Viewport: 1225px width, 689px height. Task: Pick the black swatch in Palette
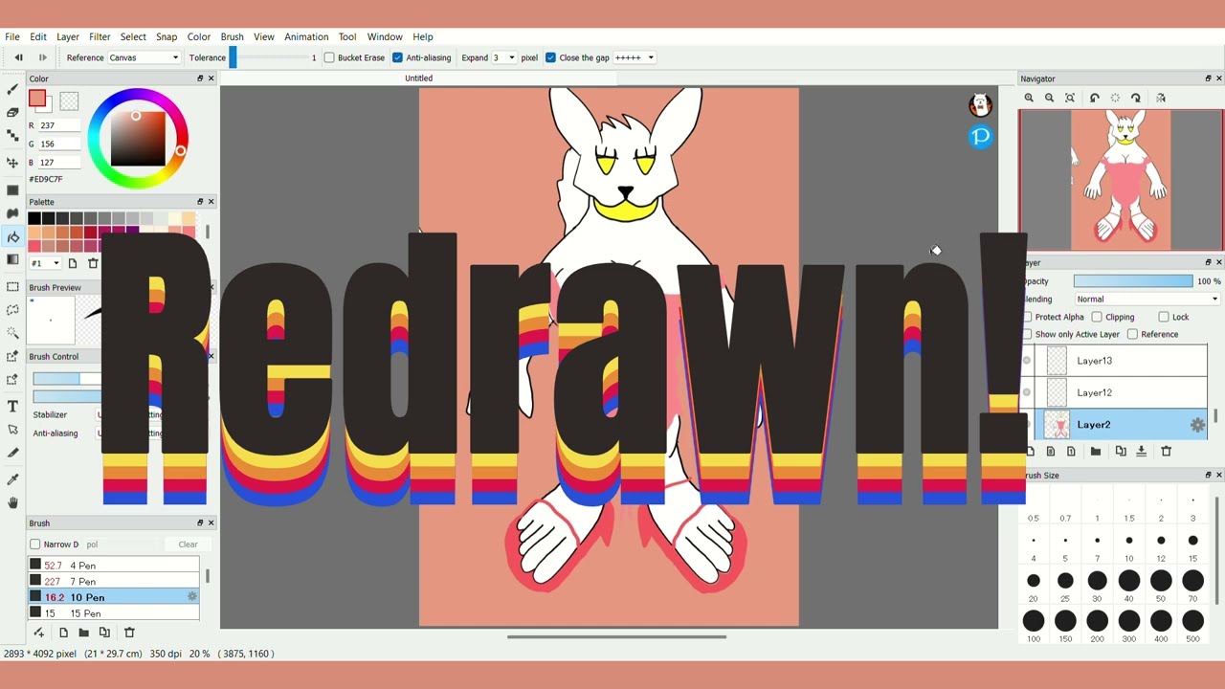(x=34, y=218)
